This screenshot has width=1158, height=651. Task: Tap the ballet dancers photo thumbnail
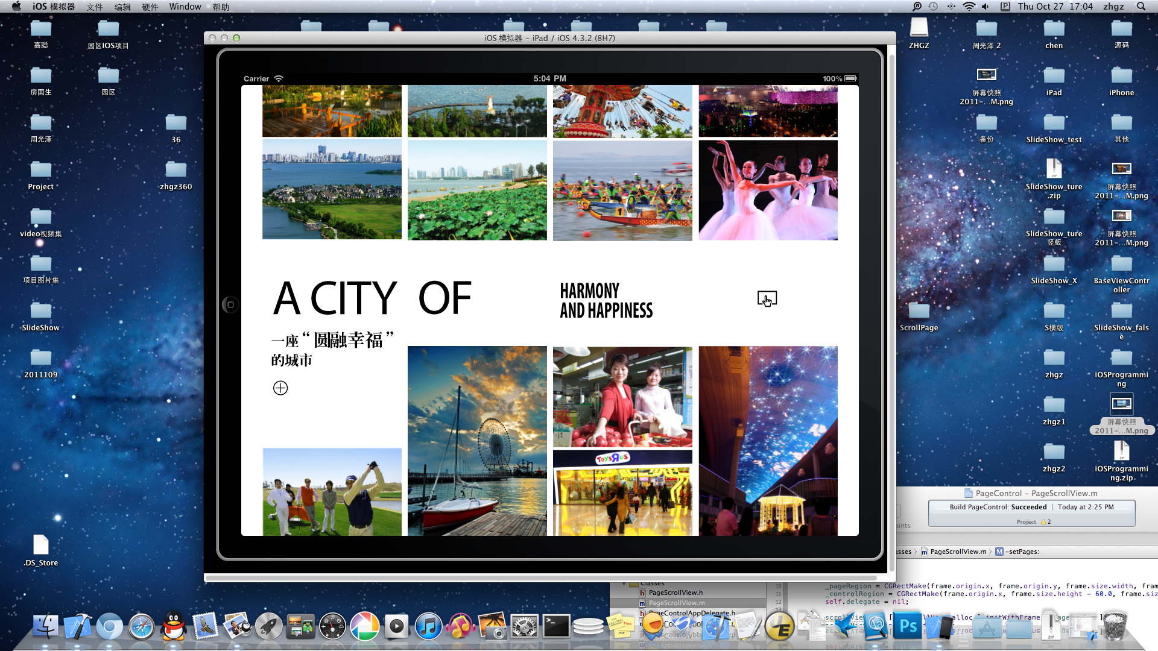pos(768,190)
